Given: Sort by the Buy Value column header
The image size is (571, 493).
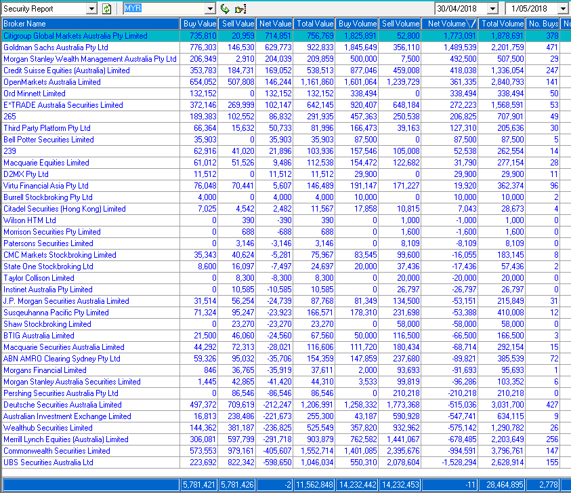Looking at the screenshot, I should (x=199, y=24).
